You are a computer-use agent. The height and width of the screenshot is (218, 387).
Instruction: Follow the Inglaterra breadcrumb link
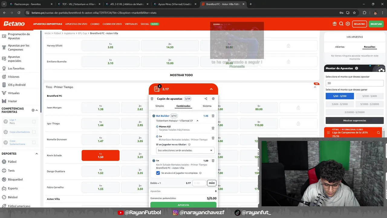[x=70, y=33]
